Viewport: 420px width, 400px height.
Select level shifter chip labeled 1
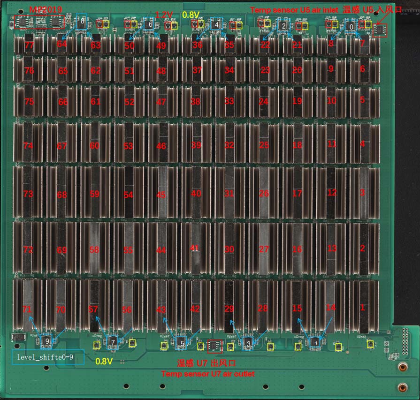click(x=316, y=343)
